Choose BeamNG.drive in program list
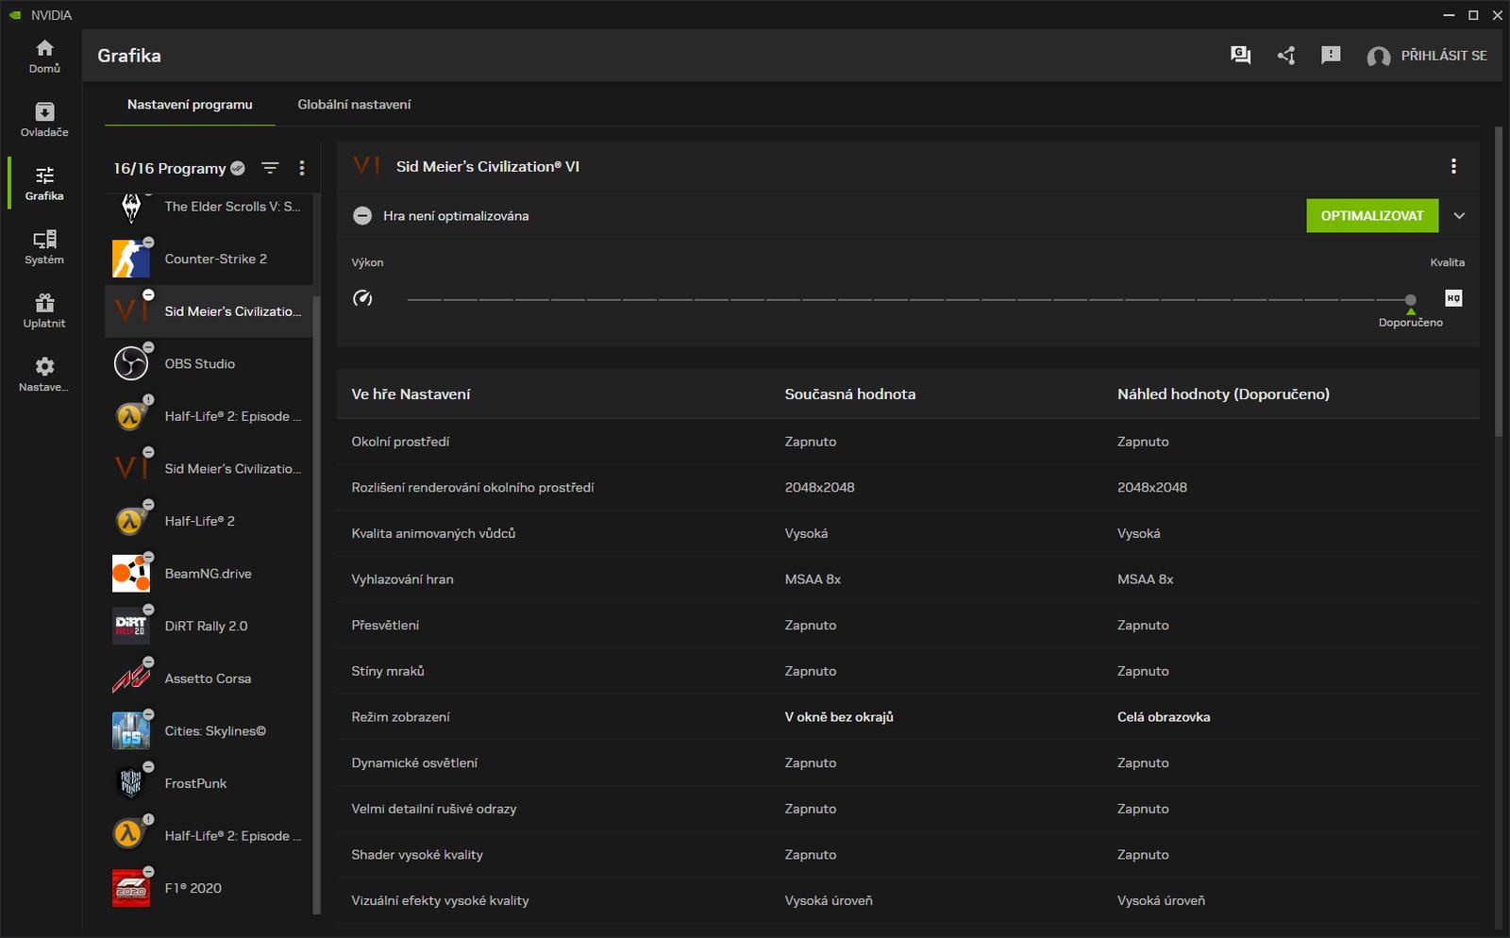 tap(208, 574)
